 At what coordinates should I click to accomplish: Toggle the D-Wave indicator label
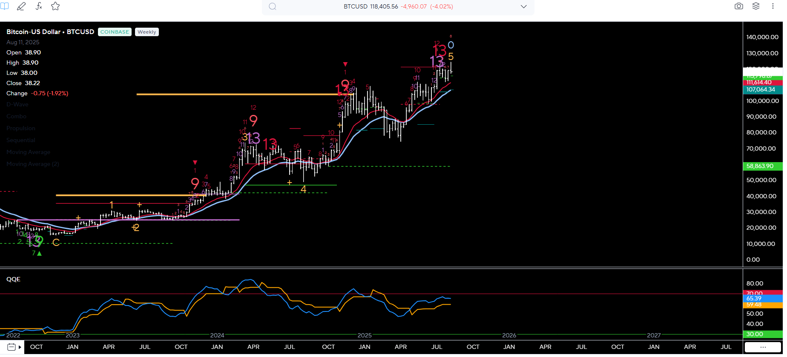17,105
